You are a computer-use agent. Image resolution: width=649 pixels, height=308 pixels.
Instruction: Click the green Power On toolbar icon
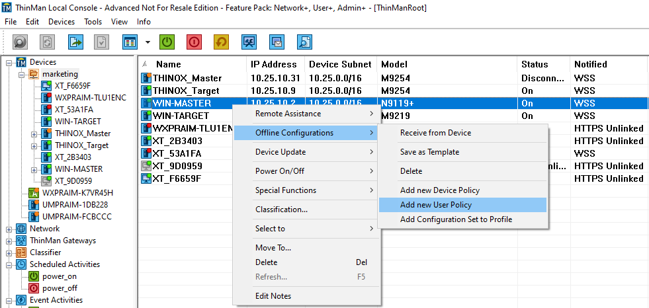point(167,42)
